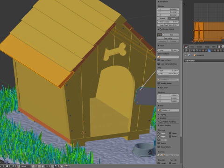
Task: Clear the local camera field X icon
Action: coord(178,79)
